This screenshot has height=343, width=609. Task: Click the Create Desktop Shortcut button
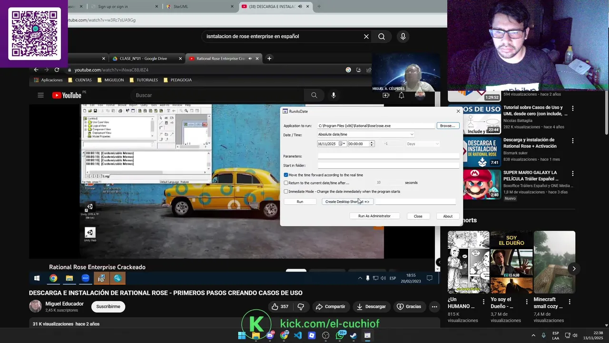coord(347,202)
